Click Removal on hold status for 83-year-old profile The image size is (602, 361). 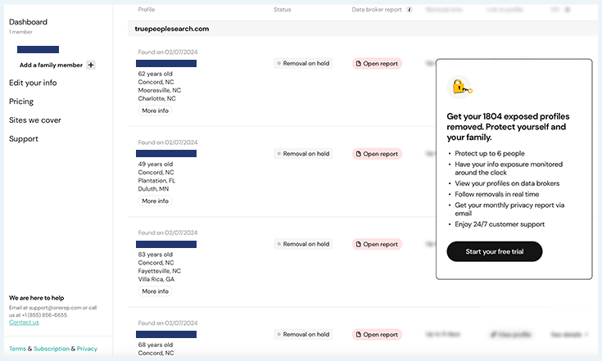pyautogui.click(x=303, y=244)
